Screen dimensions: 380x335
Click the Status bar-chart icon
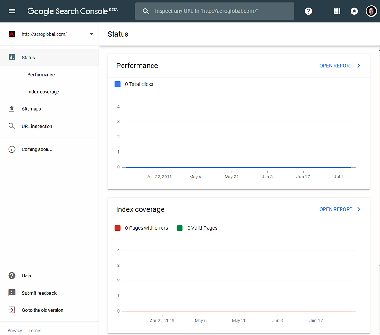(11, 57)
